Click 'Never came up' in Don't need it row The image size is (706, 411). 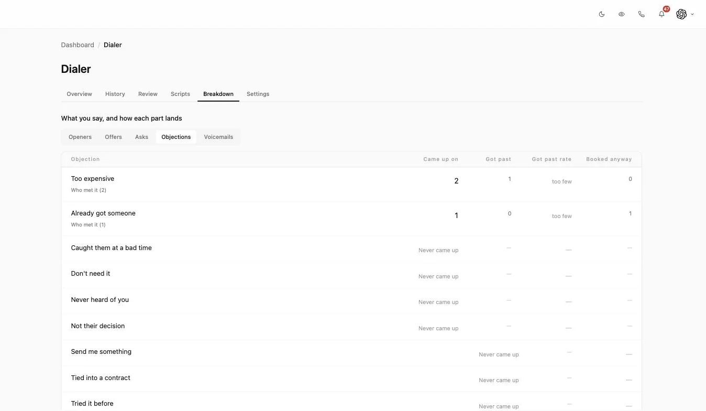(x=438, y=277)
